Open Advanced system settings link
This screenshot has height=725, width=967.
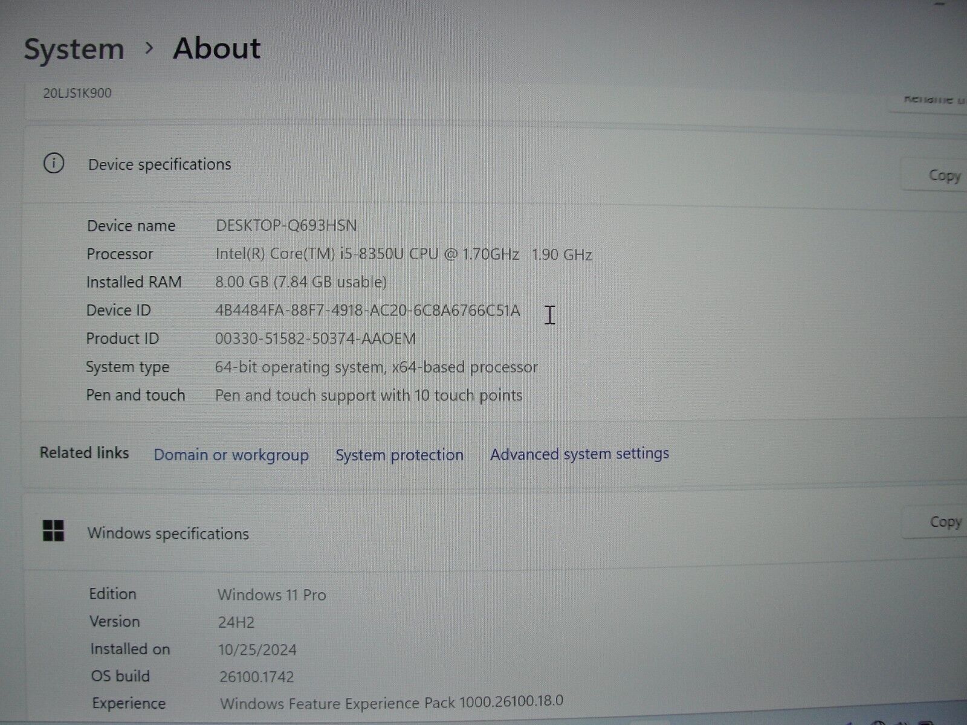(x=580, y=454)
